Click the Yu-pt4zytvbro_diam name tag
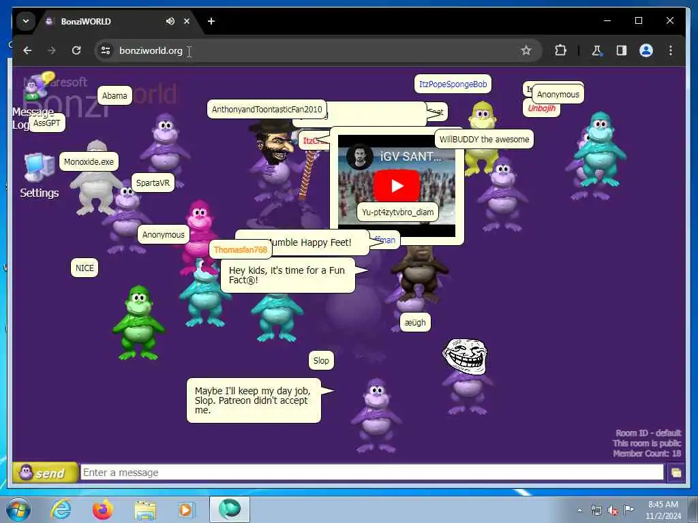 tap(397, 212)
